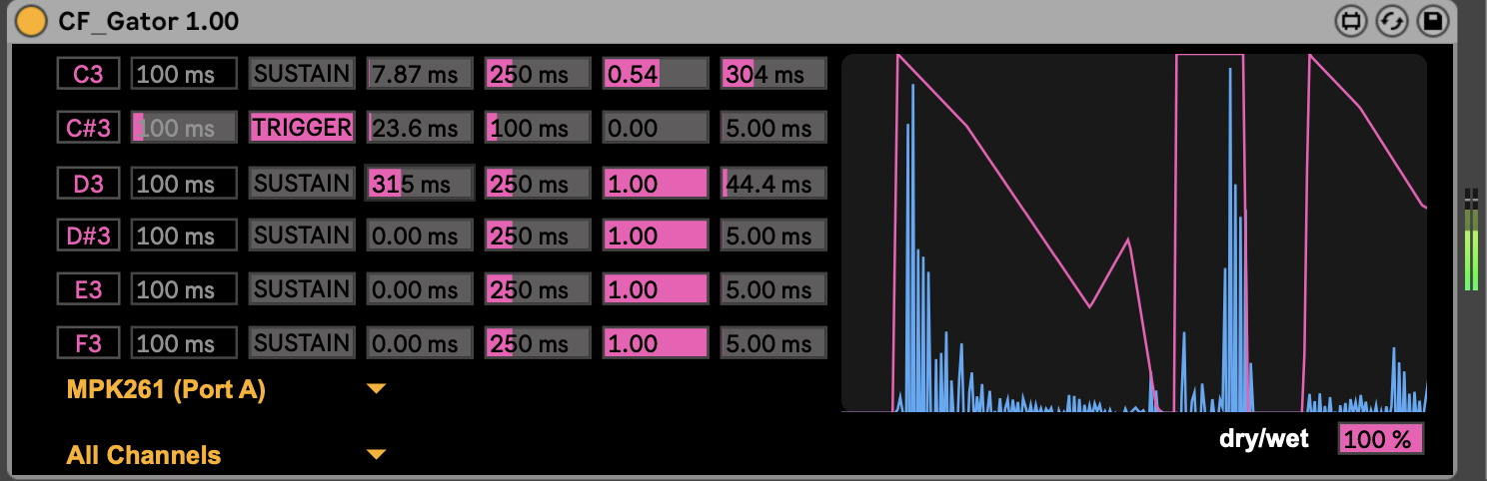Select the F3 note box
The image size is (1487, 481).
pos(88,343)
